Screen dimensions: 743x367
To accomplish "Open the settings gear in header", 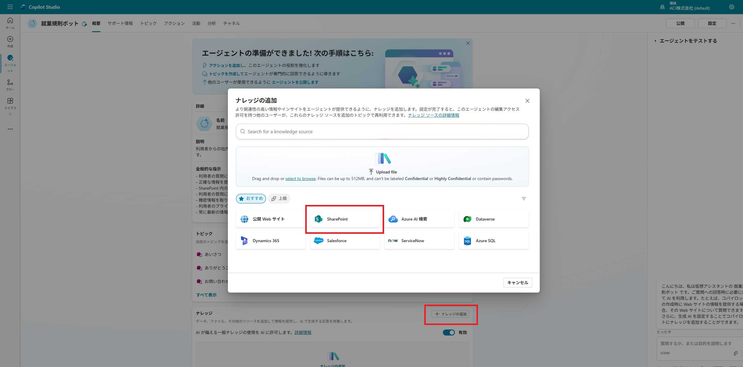I will point(732,7).
